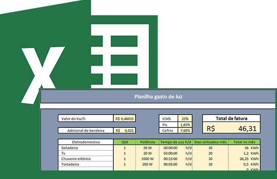This screenshot has height=179, width=277.
Task: Select 'Tempo de uso h/d' header
Action: point(176,142)
